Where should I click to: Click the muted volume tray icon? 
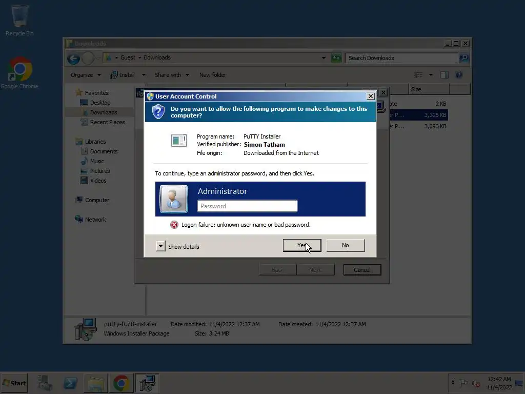coord(476,383)
